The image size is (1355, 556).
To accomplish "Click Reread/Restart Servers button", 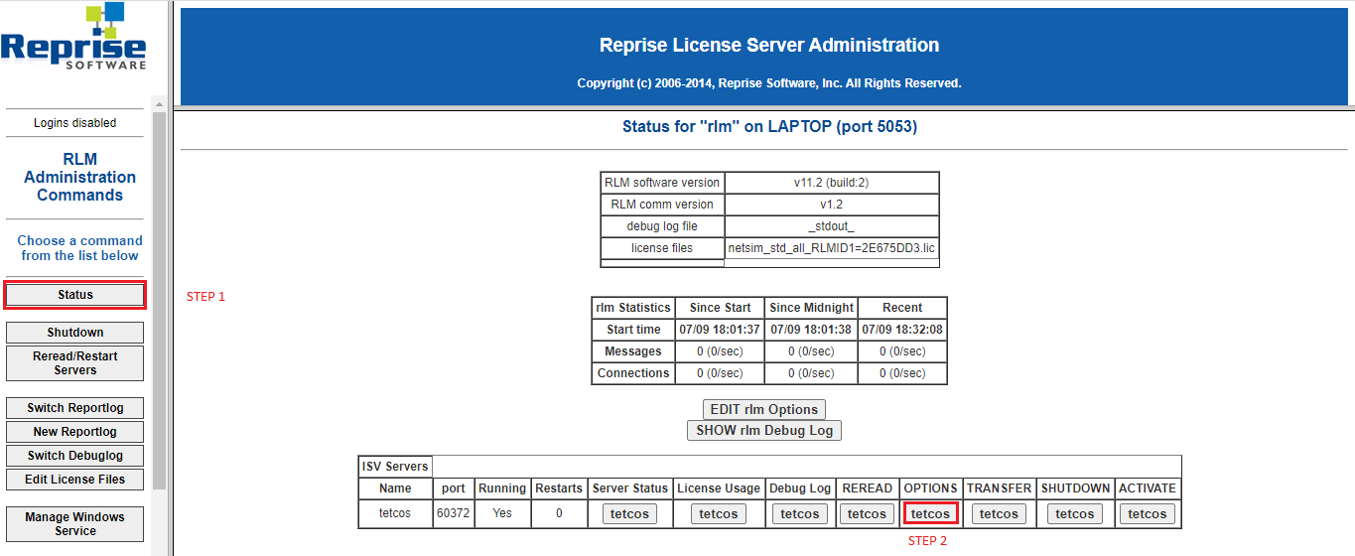I will tap(75, 363).
